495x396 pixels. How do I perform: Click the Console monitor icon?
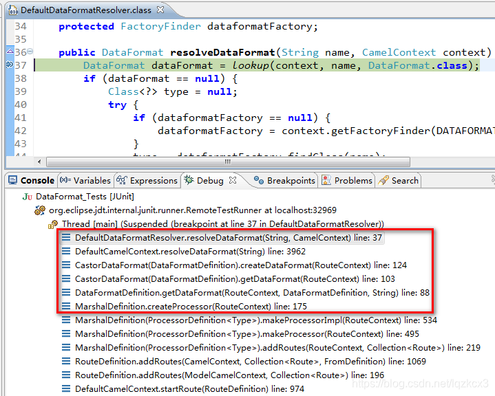pyautogui.click(x=13, y=180)
